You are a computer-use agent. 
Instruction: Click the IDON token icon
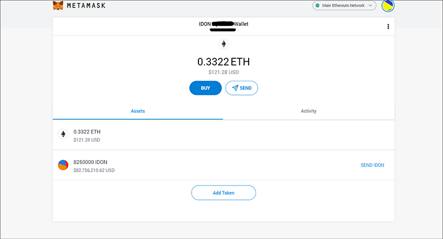63,165
